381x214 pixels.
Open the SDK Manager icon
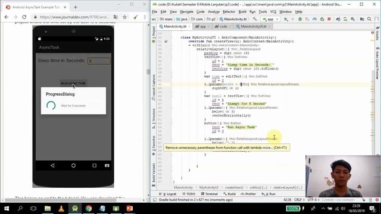tap(352, 19)
